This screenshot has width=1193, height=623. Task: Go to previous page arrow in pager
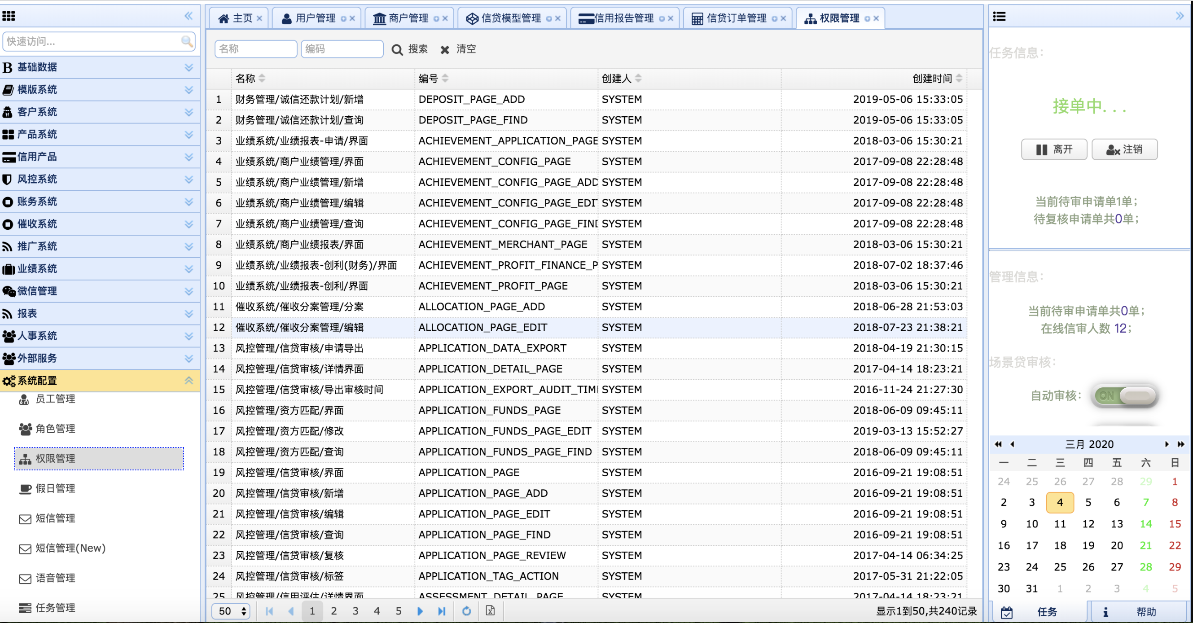coord(291,611)
